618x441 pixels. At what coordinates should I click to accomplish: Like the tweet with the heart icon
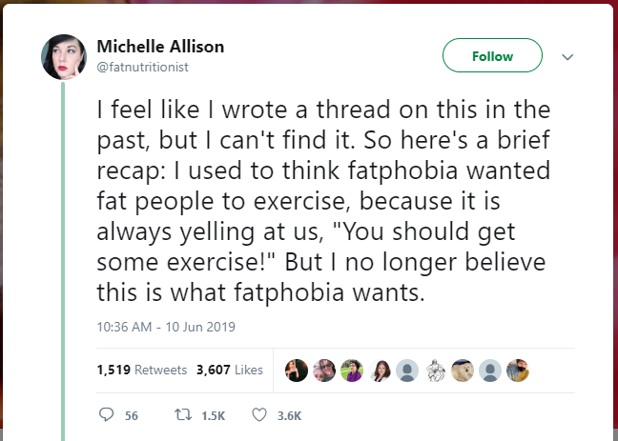click(x=258, y=415)
